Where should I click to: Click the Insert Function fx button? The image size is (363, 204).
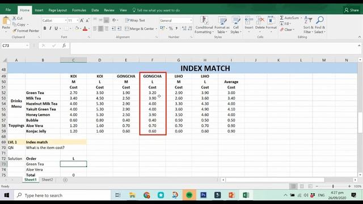click(64, 45)
